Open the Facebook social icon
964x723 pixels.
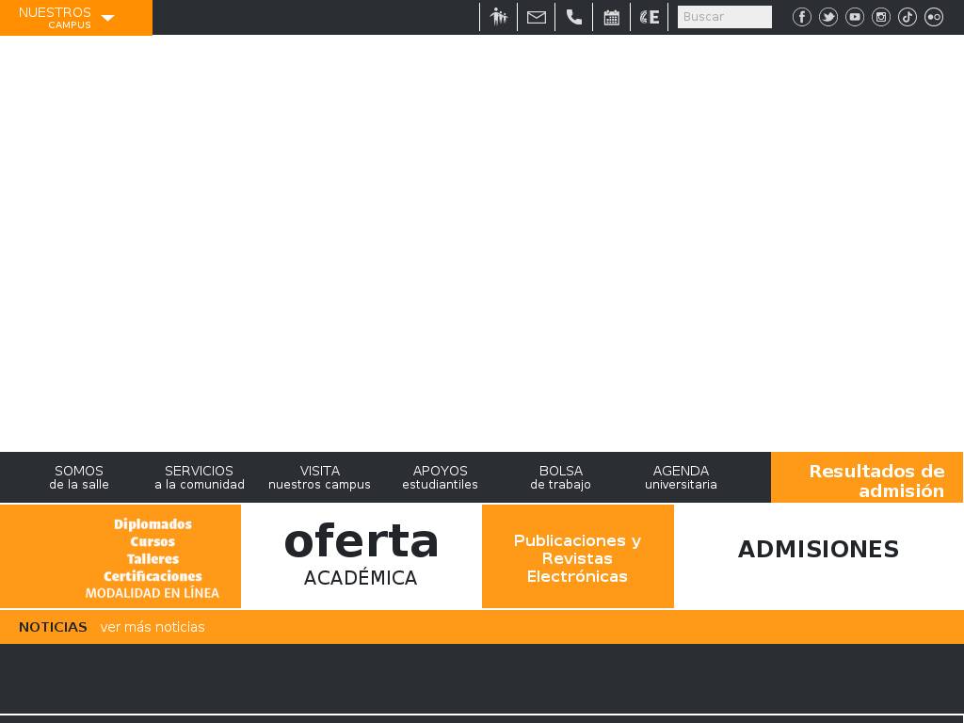click(802, 17)
